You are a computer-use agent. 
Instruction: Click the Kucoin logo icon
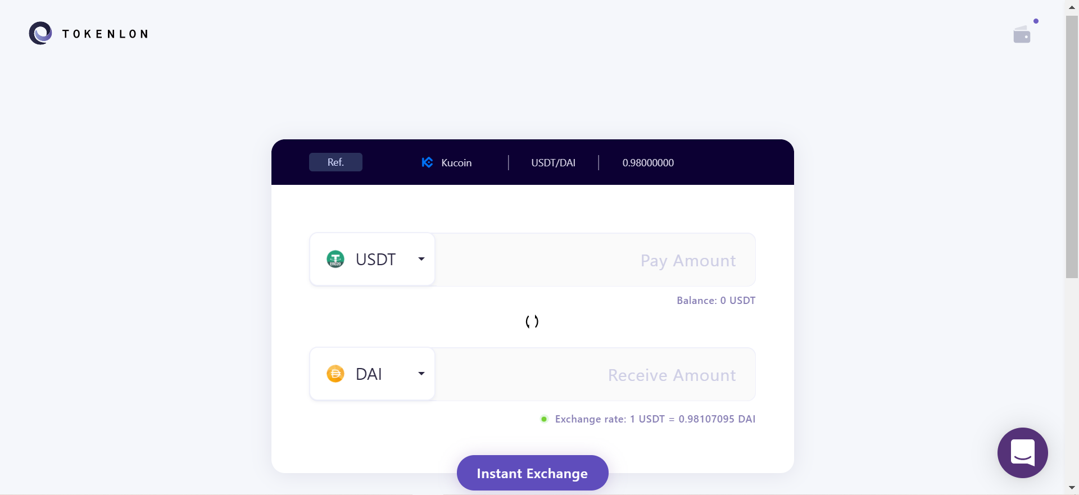pos(427,162)
